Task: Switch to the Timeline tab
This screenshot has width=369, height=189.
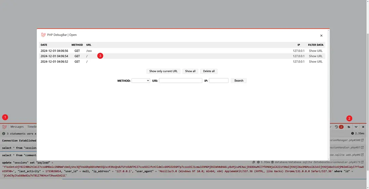Action: (32, 127)
